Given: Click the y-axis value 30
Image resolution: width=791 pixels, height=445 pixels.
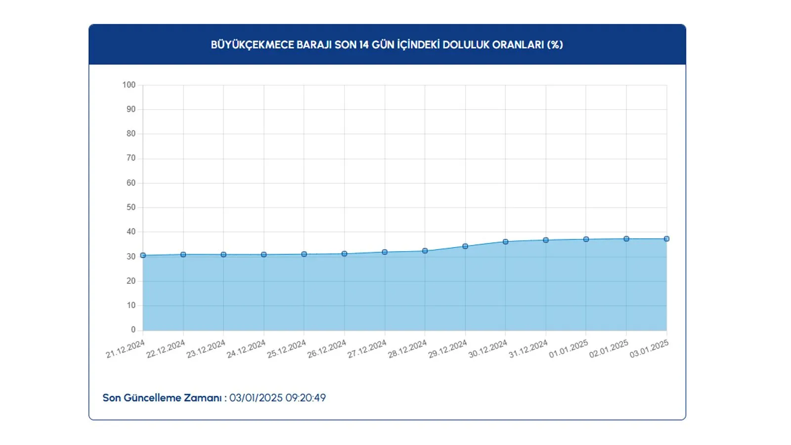Looking at the screenshot, I should click(x=131, y=257).
